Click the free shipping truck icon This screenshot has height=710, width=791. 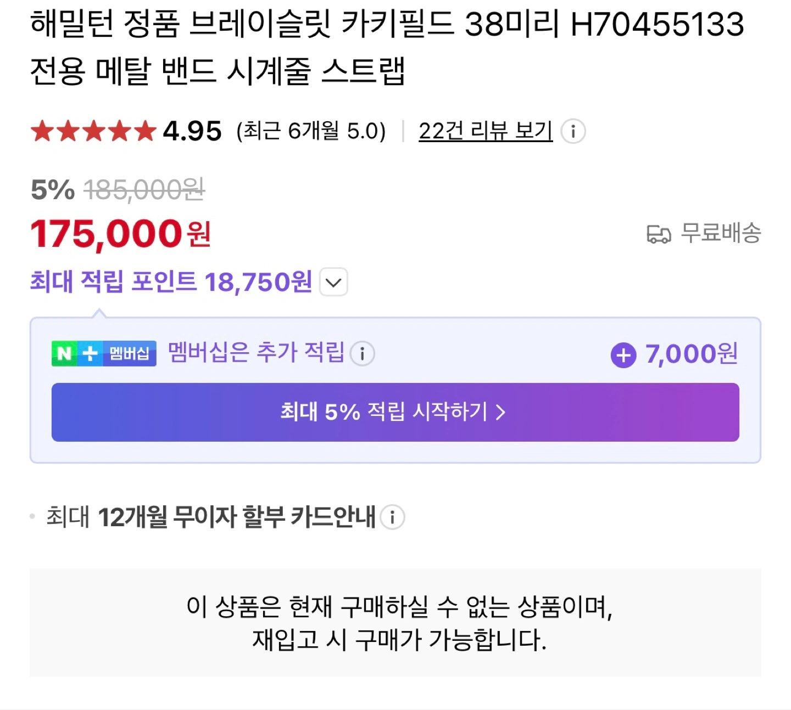[x=659, y=234]
